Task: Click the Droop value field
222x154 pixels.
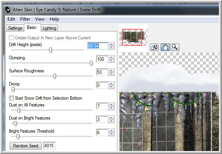Action: coord(102,85)
